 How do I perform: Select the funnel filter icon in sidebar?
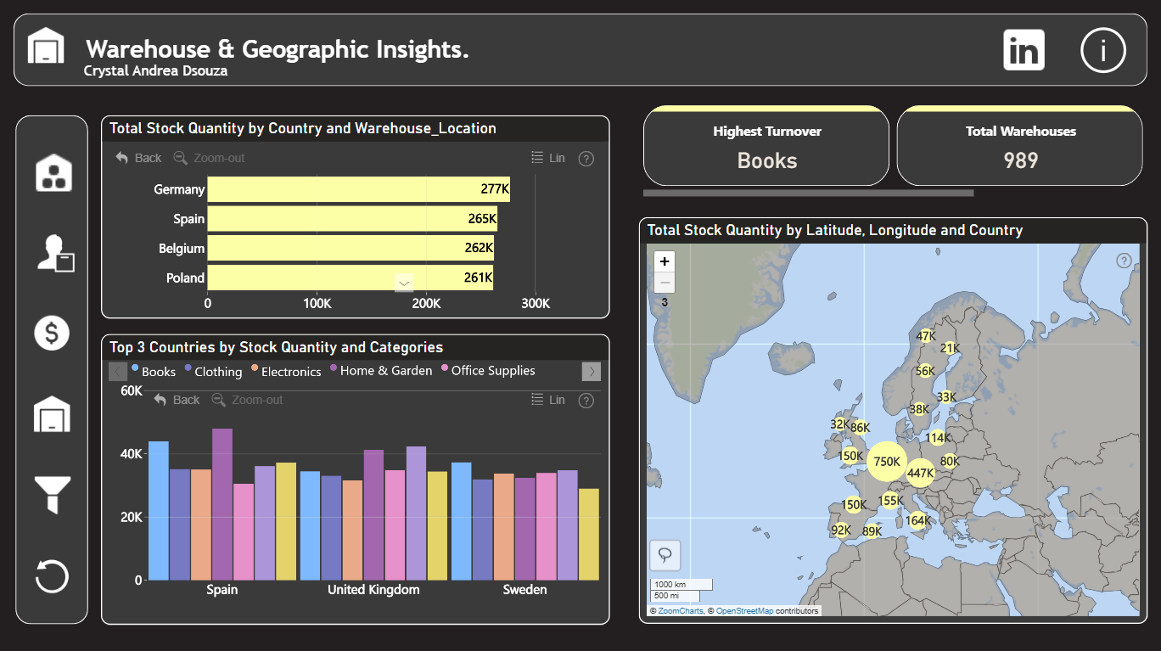(x=52, y=495)
